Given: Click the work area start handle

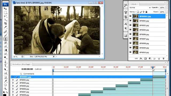Looking at the screenshot, I should 53,70.
